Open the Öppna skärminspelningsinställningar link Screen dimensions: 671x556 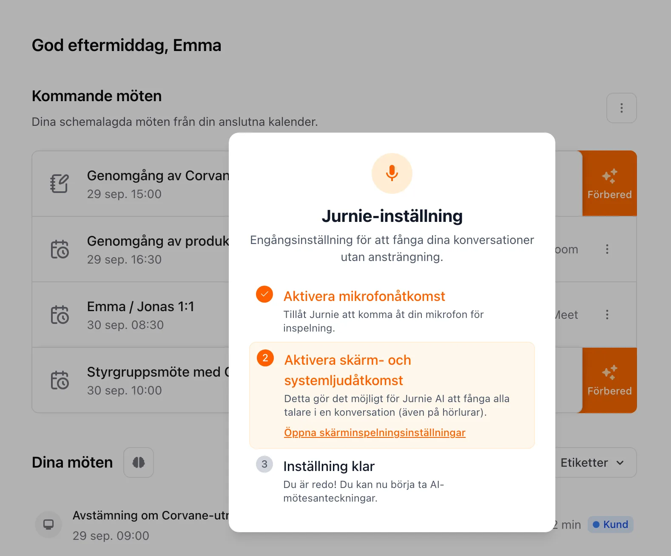click(375, 433)
